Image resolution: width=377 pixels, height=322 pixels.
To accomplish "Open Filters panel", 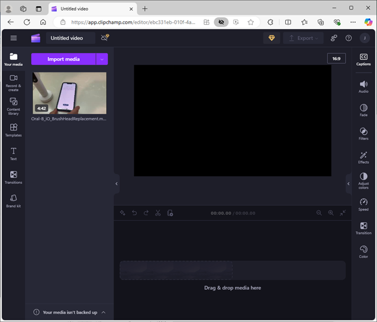I will 363,134.
